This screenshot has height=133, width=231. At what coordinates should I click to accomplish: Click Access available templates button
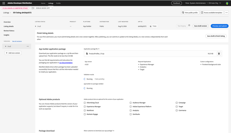click(x=212, y=13)
